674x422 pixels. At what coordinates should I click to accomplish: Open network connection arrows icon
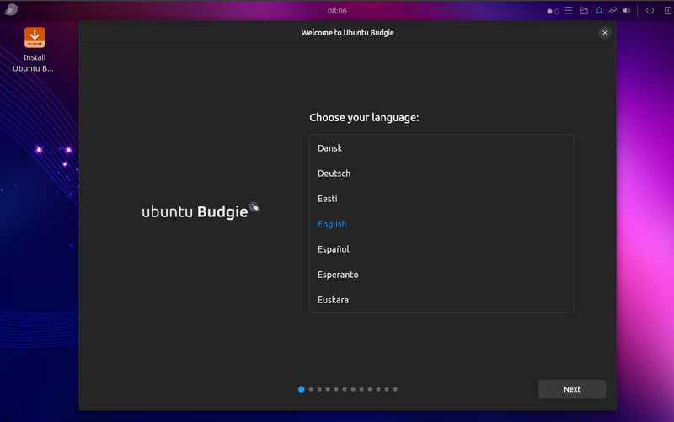tap(613, 11)
